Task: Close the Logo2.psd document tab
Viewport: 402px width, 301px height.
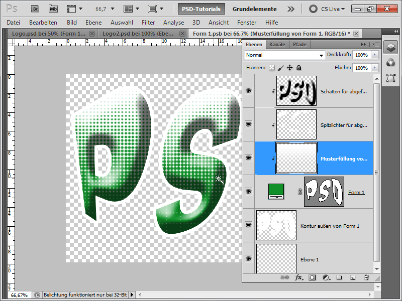Action: [x=182, y=34]
